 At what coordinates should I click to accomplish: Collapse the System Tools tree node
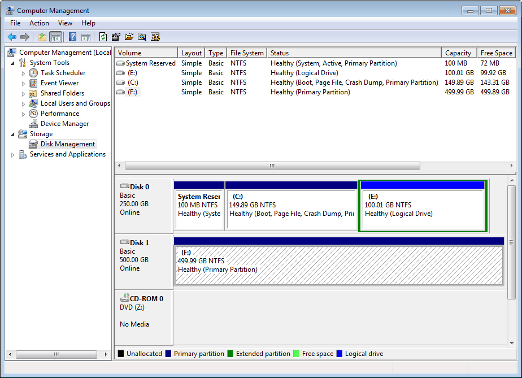[x=12, y=63]
